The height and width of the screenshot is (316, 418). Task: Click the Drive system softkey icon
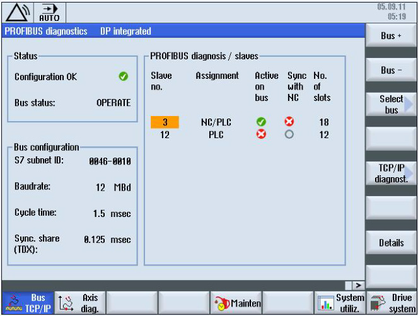tap(378, 303)
